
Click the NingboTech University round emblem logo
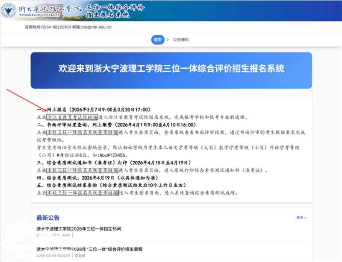pos(9,11)
